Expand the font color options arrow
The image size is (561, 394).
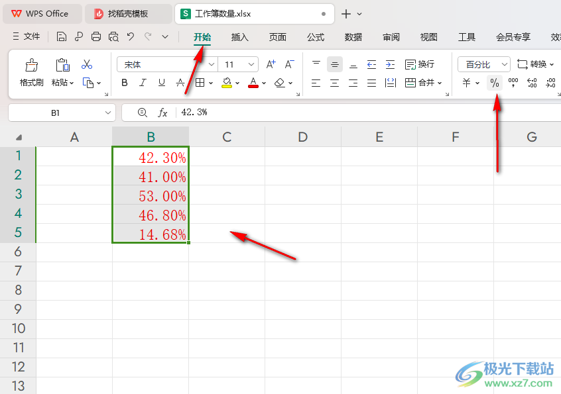click(264, 83)
